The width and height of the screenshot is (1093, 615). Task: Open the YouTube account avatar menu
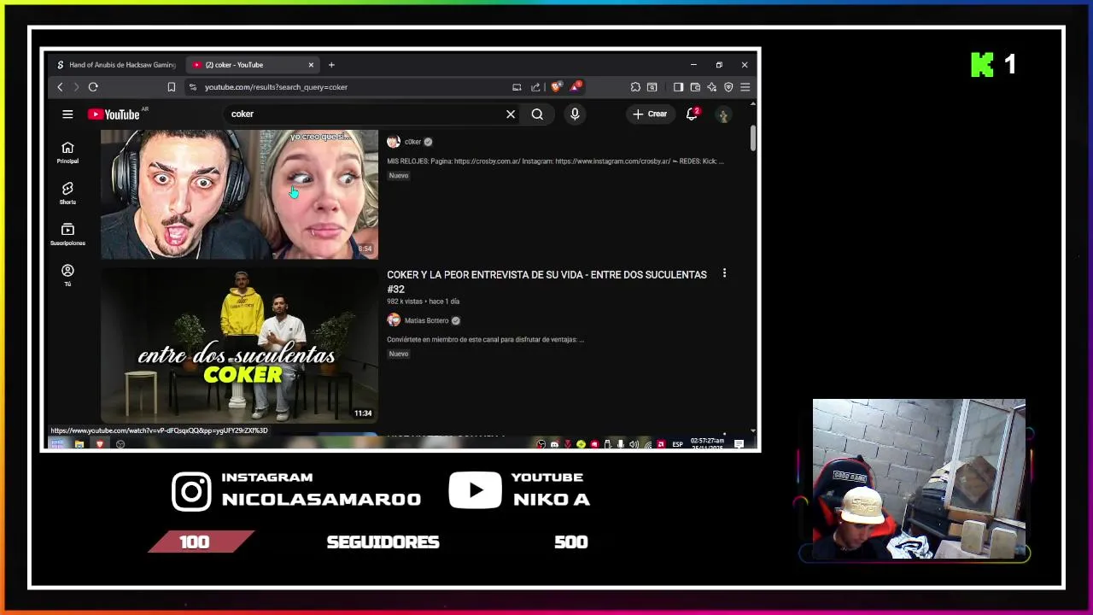pyautogui.click(x=723, y=115)
